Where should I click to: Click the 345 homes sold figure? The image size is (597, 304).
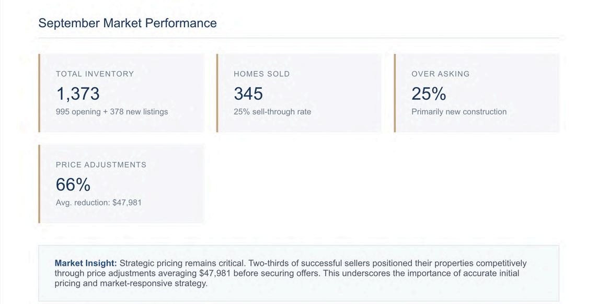[x=248, y=93]
